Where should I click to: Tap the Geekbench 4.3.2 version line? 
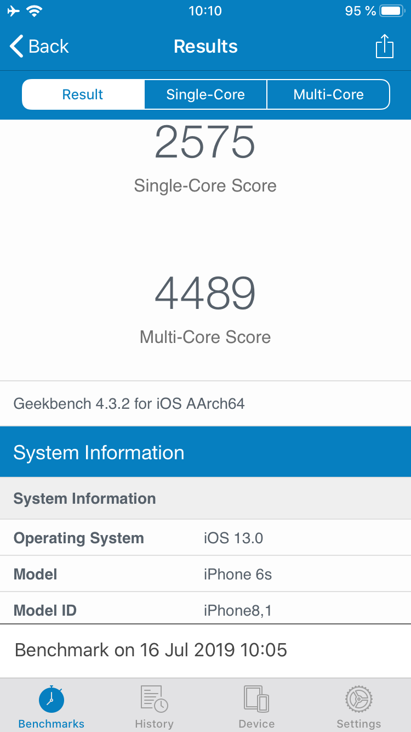coord(129,404)
